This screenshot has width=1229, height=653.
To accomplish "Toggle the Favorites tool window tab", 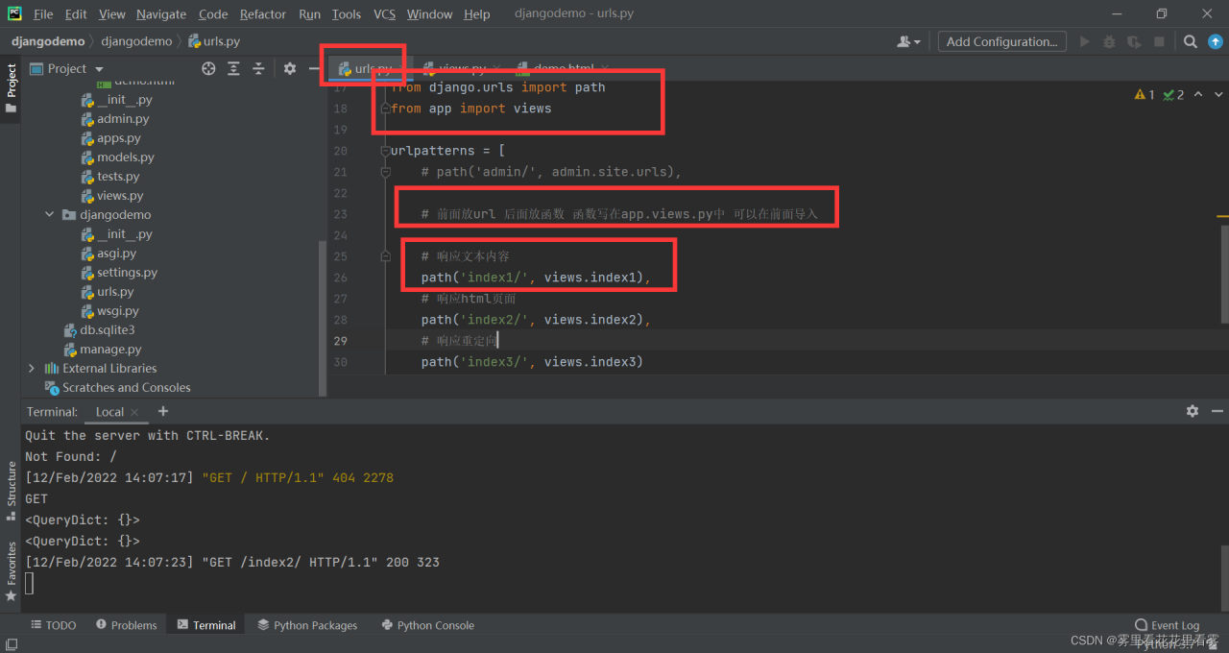I will (12, 571).
